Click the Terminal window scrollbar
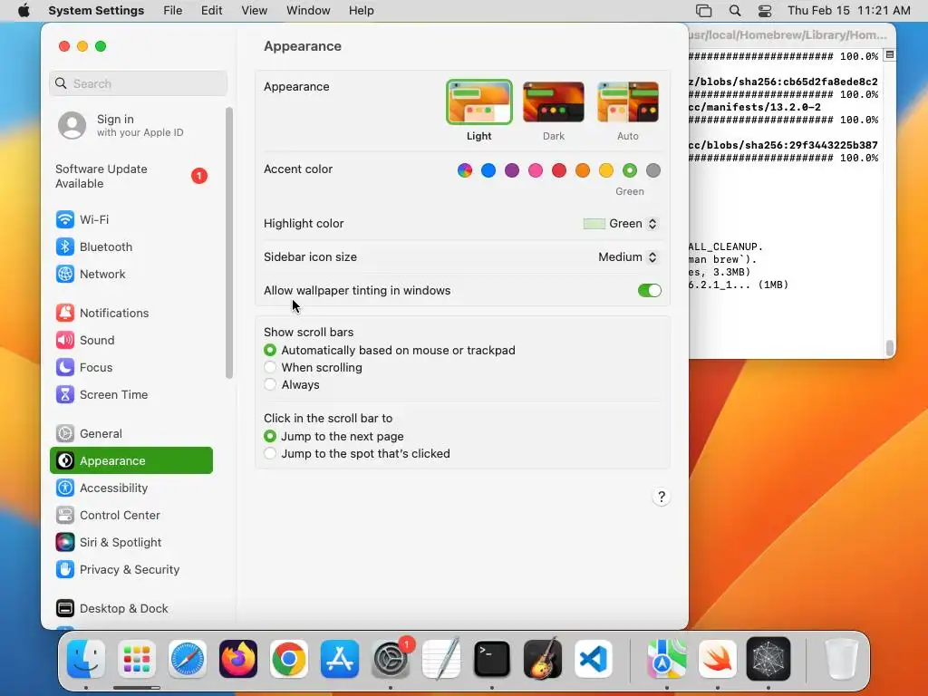The height and width of the screenshot is (696, 928). tap(890, 348)
